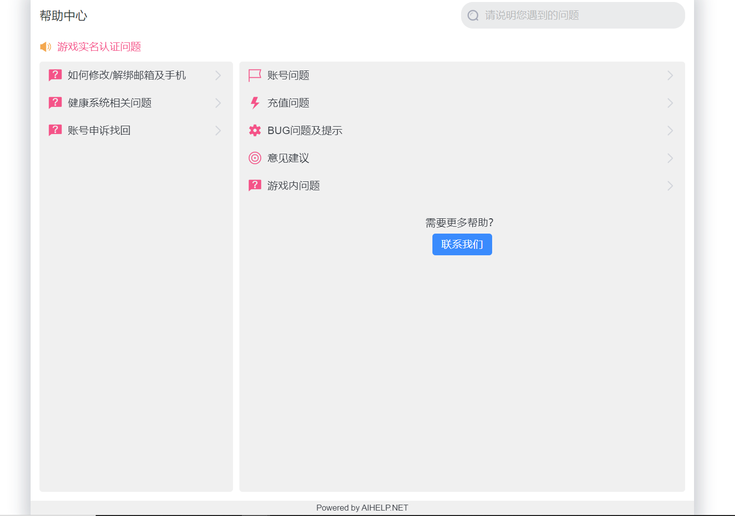Open the BUG问题及提示 category
The image size is (735, 516).
[x=305, y=131]
